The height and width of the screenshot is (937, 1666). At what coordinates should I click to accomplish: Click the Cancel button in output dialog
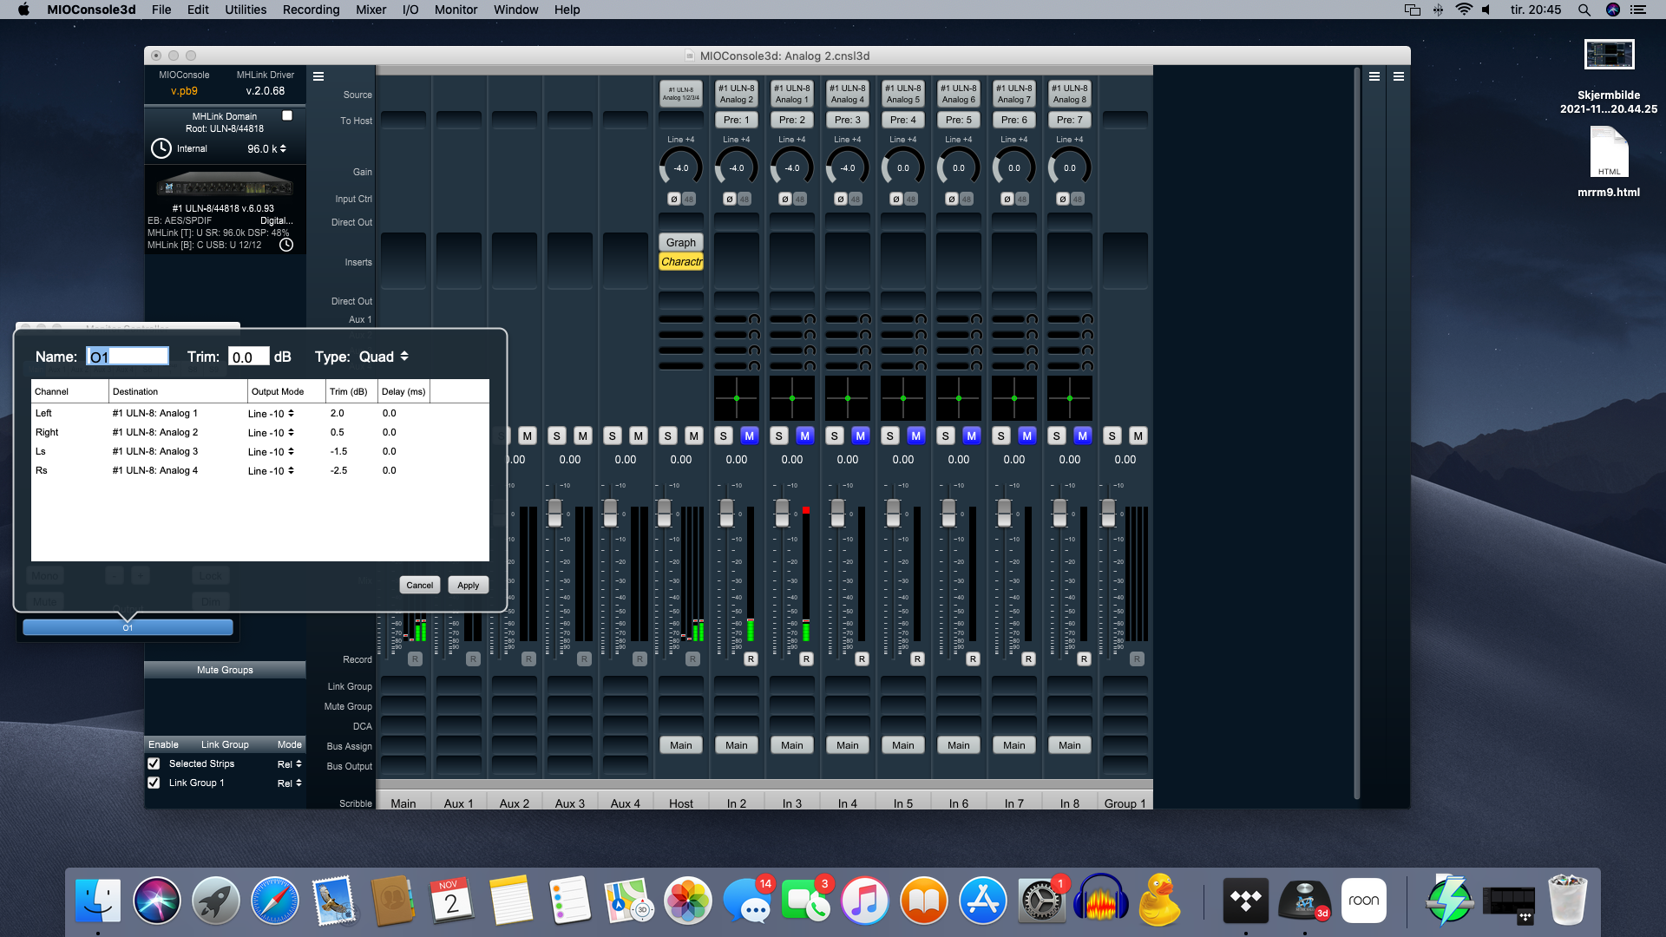[417, 585]
